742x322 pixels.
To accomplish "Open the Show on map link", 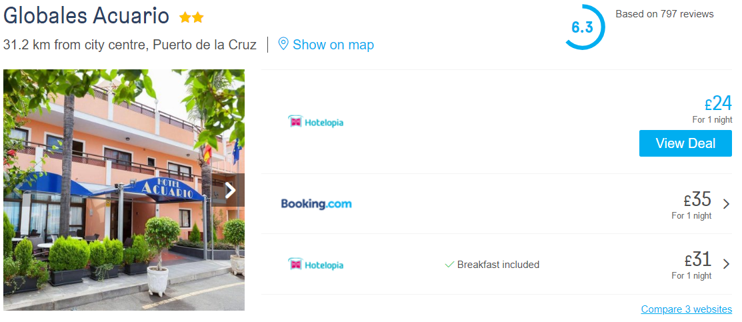I will click(x=333, y=45).
